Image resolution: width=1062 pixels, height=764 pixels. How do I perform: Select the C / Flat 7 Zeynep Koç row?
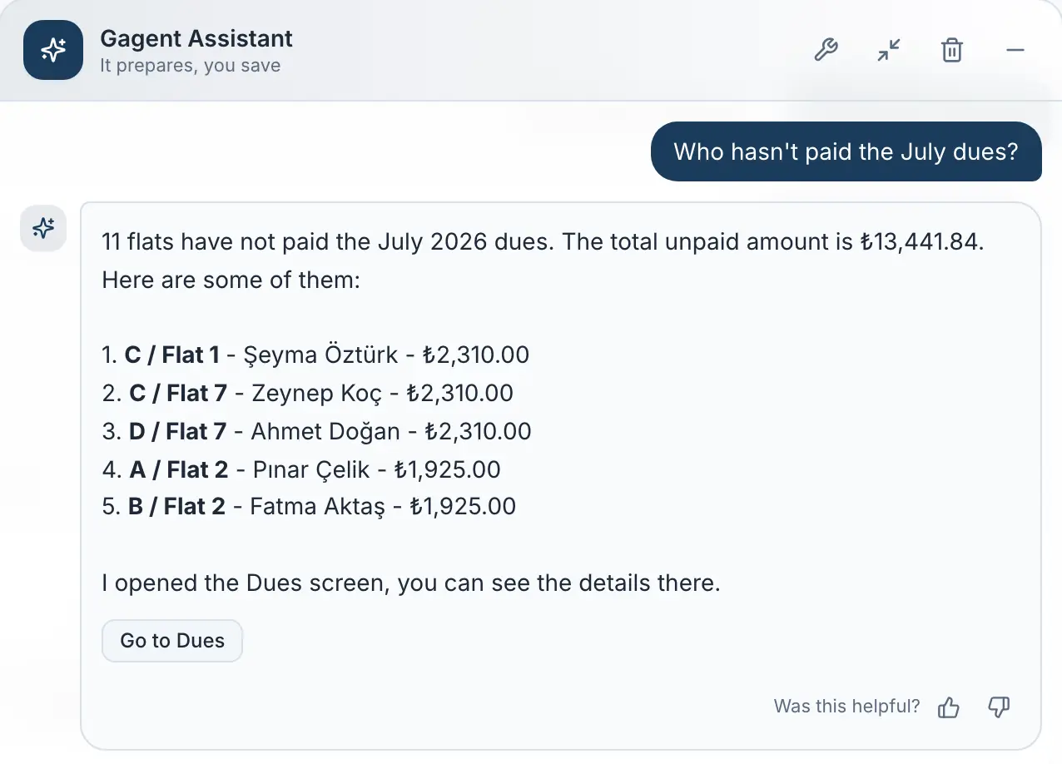click(308, 394)
